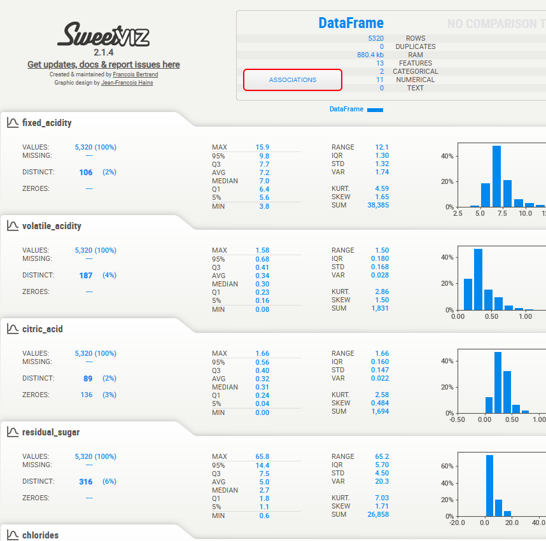Click the DUPLICATES label
Screen dimensions: 546x541
click(416, 46)
